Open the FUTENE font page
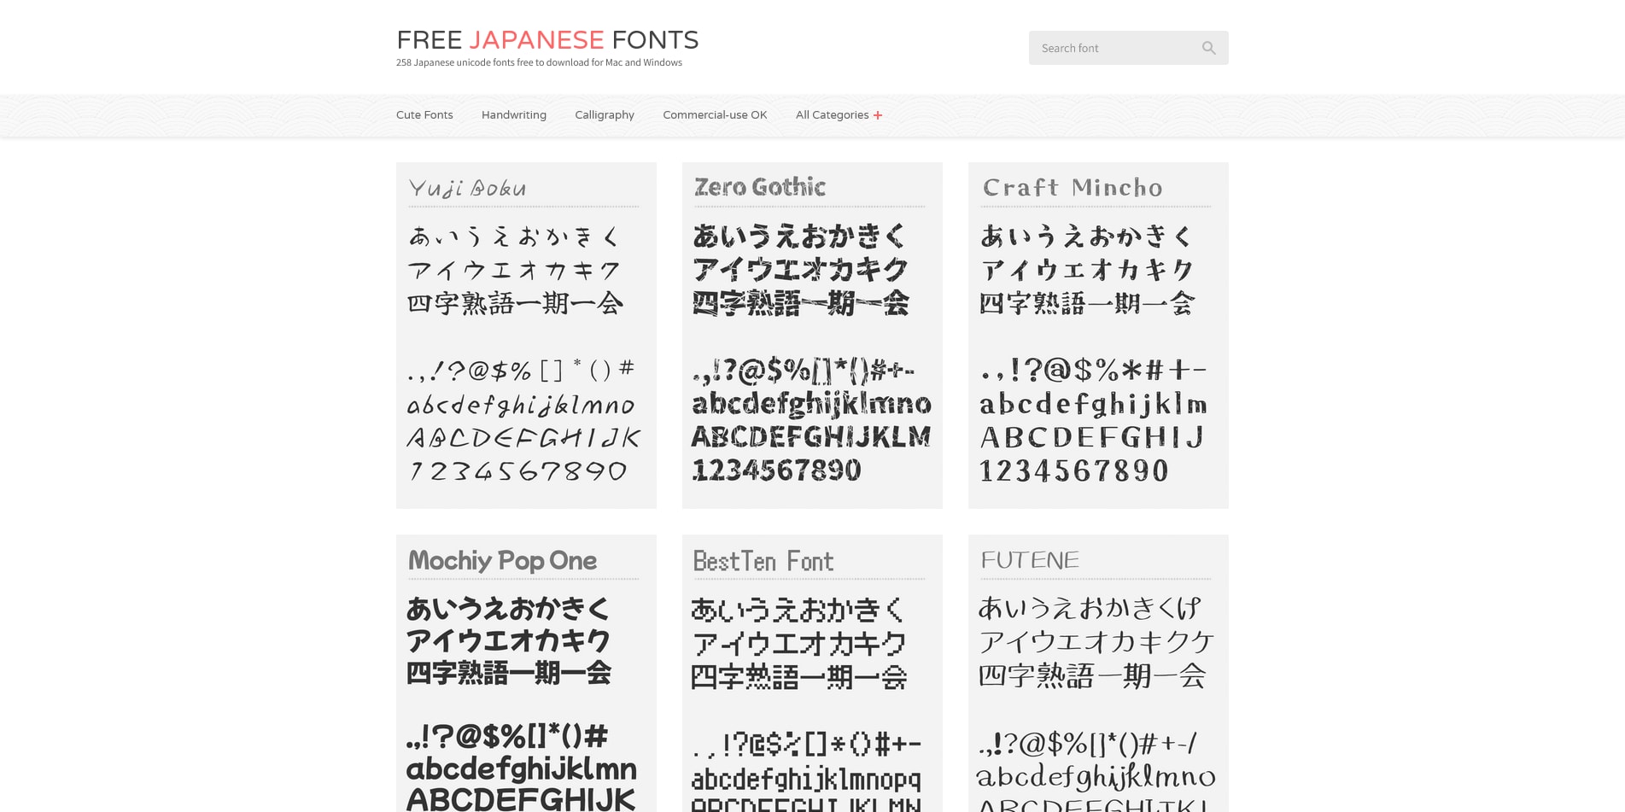This screenshot has width=1625, height=812. pos(1029,560)
